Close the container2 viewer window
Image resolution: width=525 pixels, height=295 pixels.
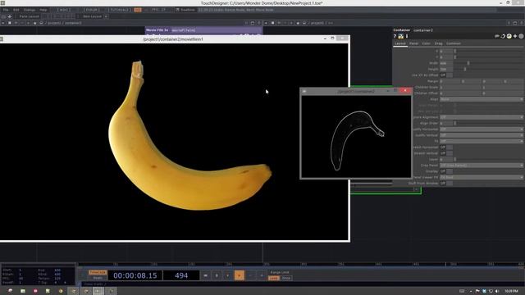tap(405, 91)
